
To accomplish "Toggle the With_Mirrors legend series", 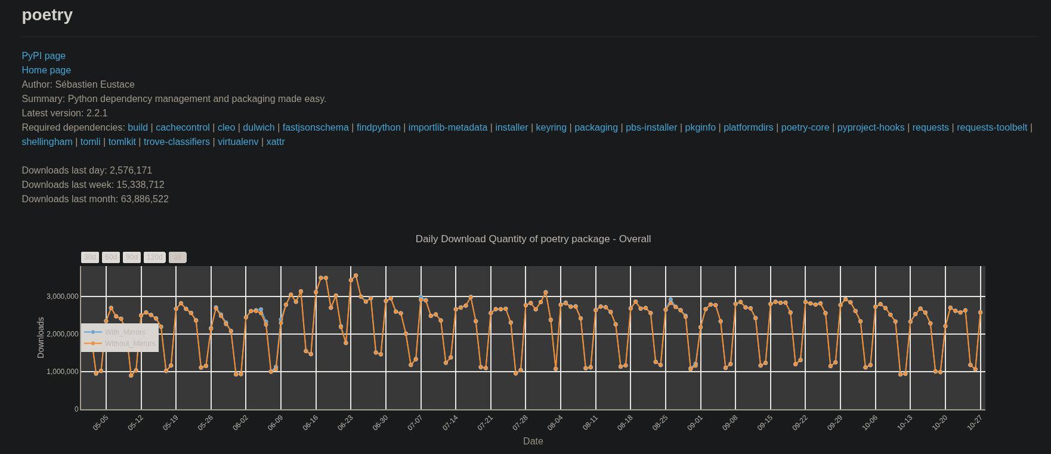I will 124,332.
